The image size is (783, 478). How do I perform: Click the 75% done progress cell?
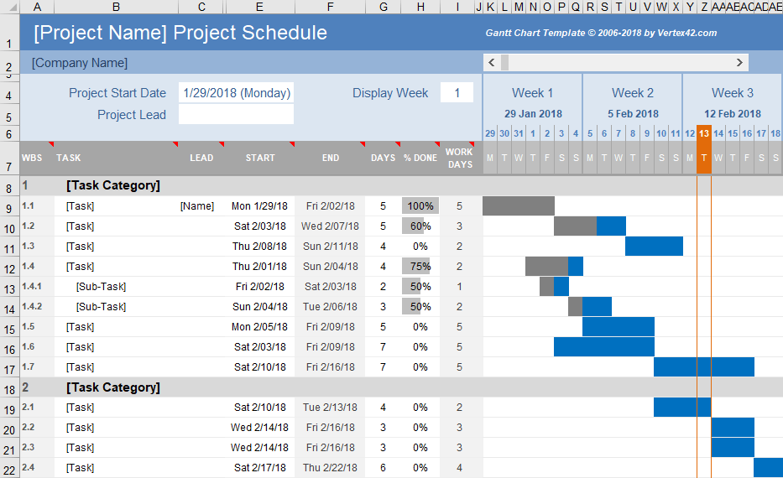pyautogui.click(x=420, y=267)
